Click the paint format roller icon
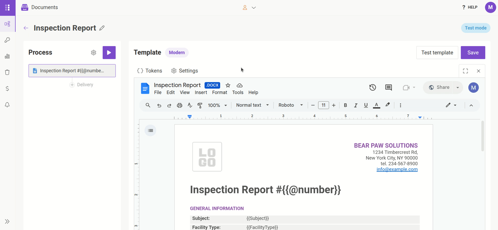Viewport: 498px width, 230px height. [x=200, y=105]
